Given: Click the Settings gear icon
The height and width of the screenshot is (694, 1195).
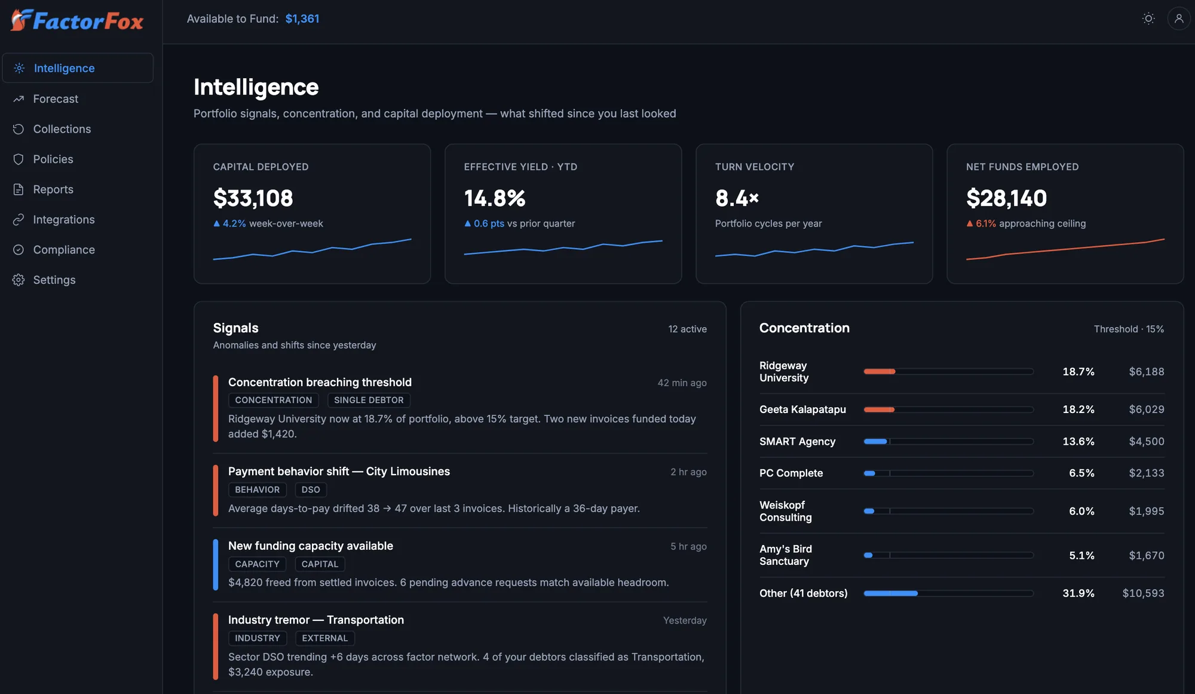Looking at the screenshot, I should [19, 280].
